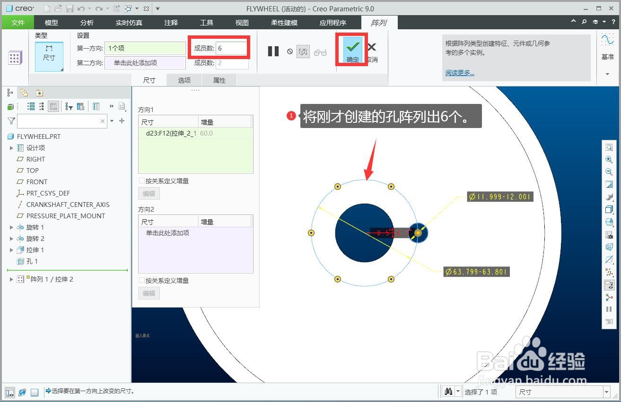Switch to the 工具 ribbon tab
This screenshot has width=621, height=402.
click(x=207, y=23)
